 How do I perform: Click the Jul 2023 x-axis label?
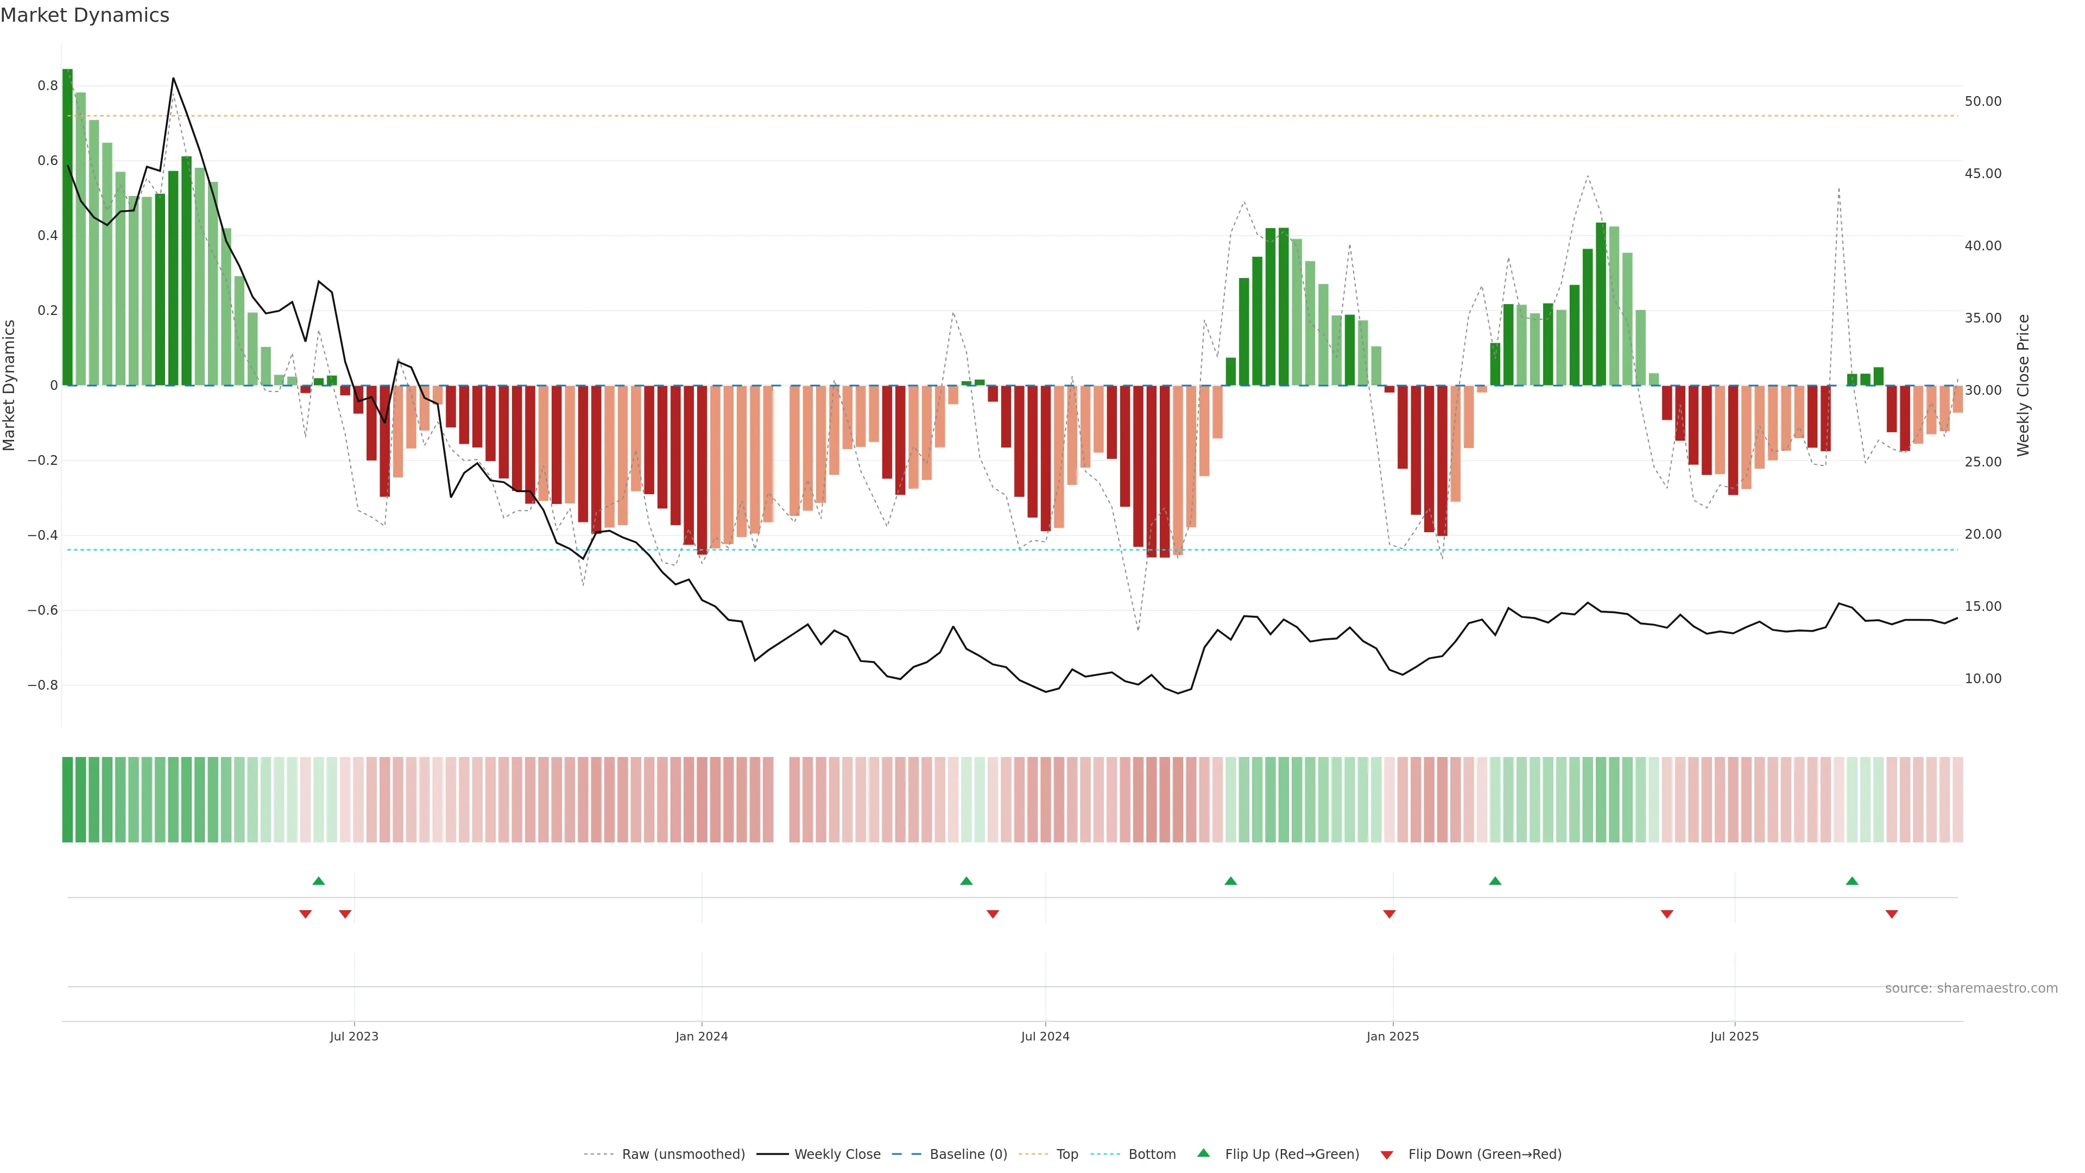click(x=353, y=1036)
